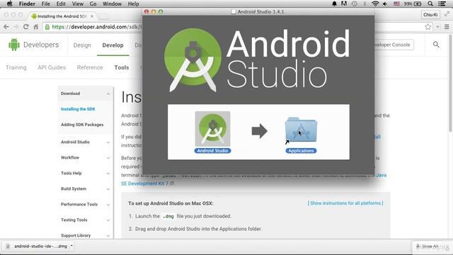Go forward in Chrome browser

pyautogui.click(x=16, y=27)
